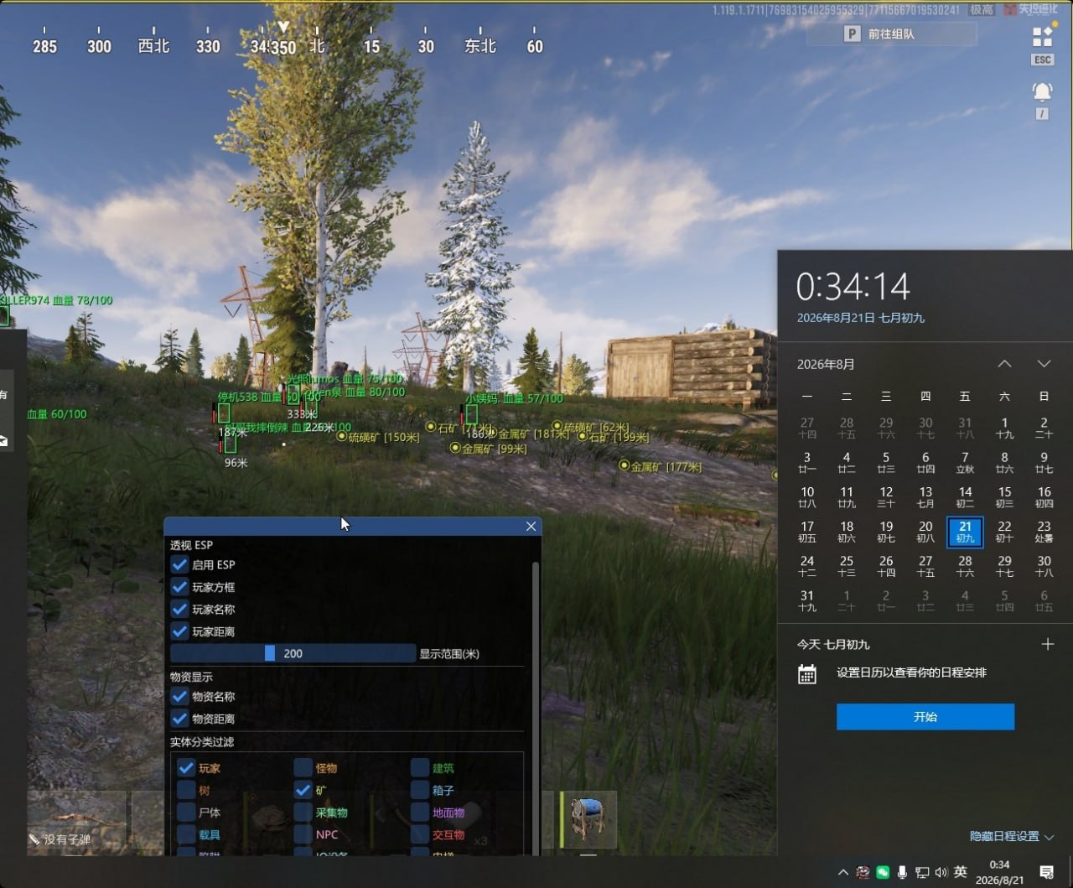The width and height of the screenshot is (1073, 888).
Task: Check the 载具 filter box
Action: click(x=186, y=834)
